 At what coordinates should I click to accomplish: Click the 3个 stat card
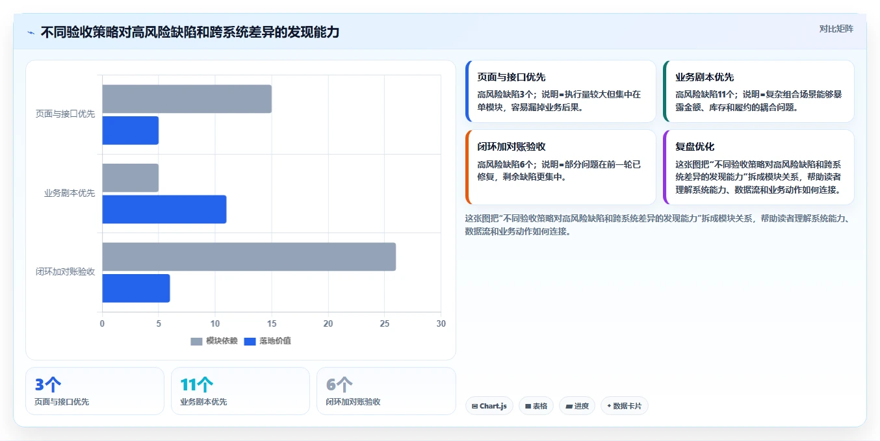[x=95, y=391]
